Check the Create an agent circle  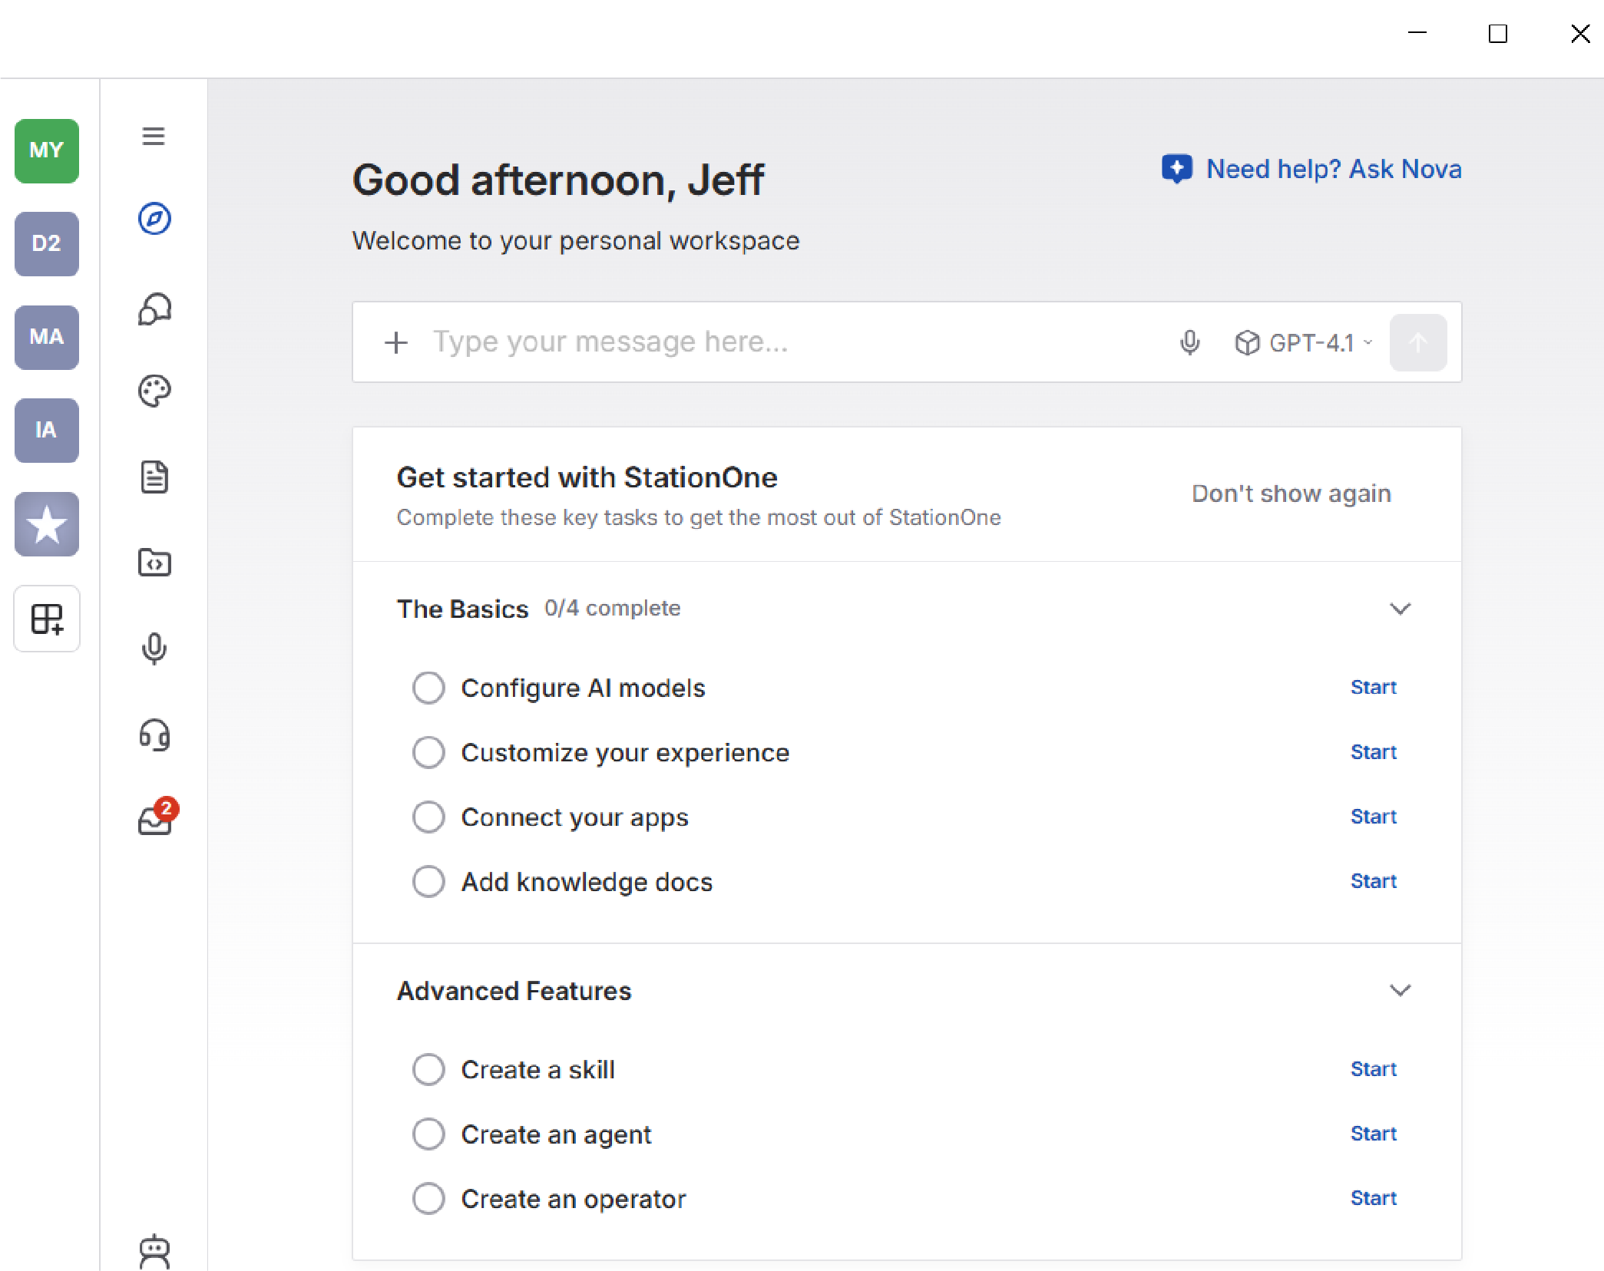point(428,1134)
